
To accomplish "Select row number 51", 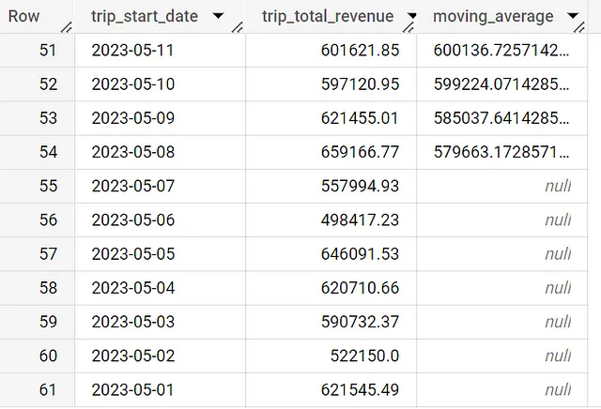I will tap(48, 50).
